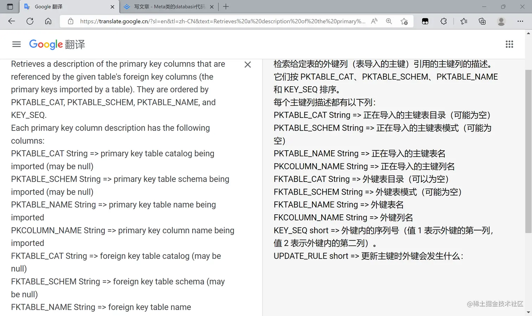Click into the English source text area
Viewport: 532px width, 316px height.
(x=123, y=185)
